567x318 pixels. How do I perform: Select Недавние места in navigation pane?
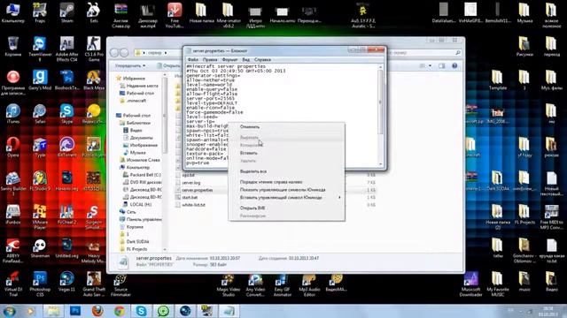point(139,86)
